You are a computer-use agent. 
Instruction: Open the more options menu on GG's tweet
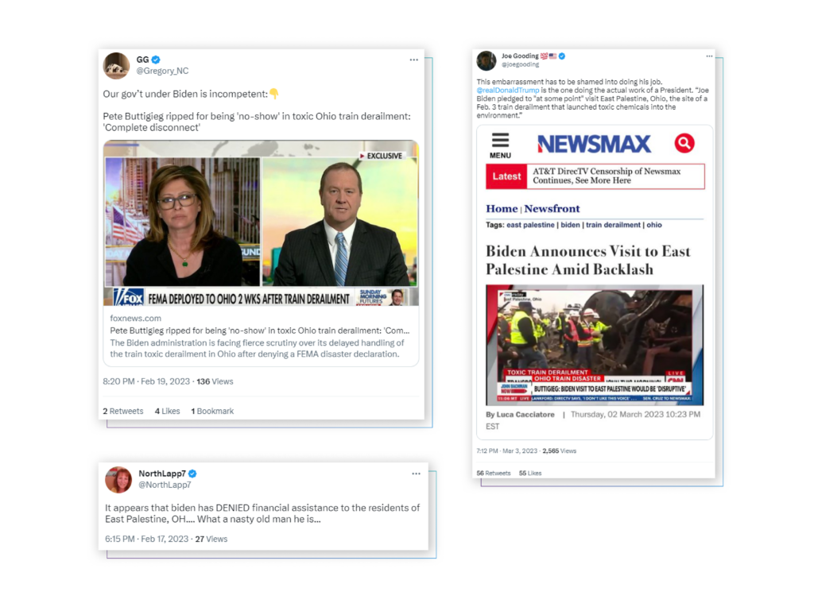tap(413, 60)
